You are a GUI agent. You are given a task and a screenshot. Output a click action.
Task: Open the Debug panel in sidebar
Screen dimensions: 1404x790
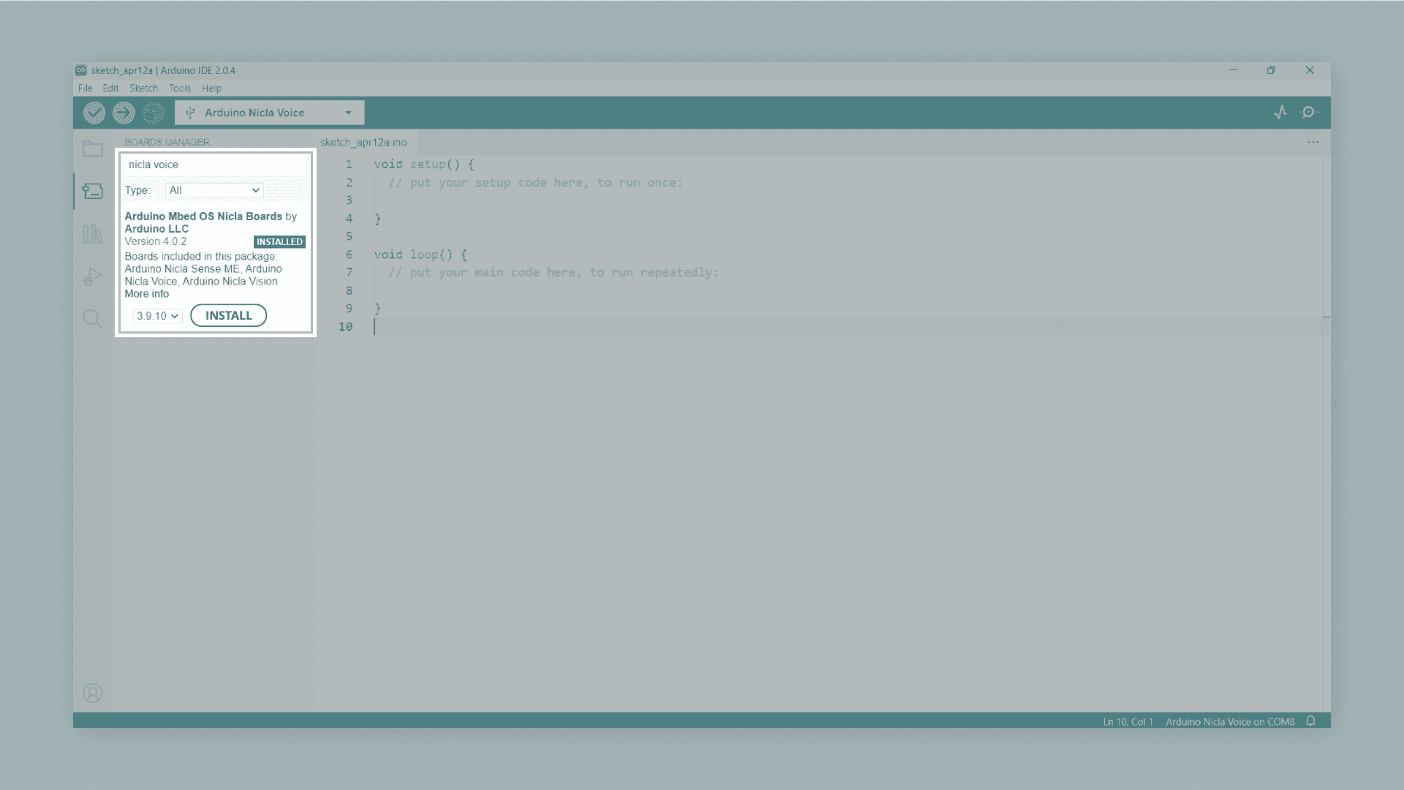point(93,276)
